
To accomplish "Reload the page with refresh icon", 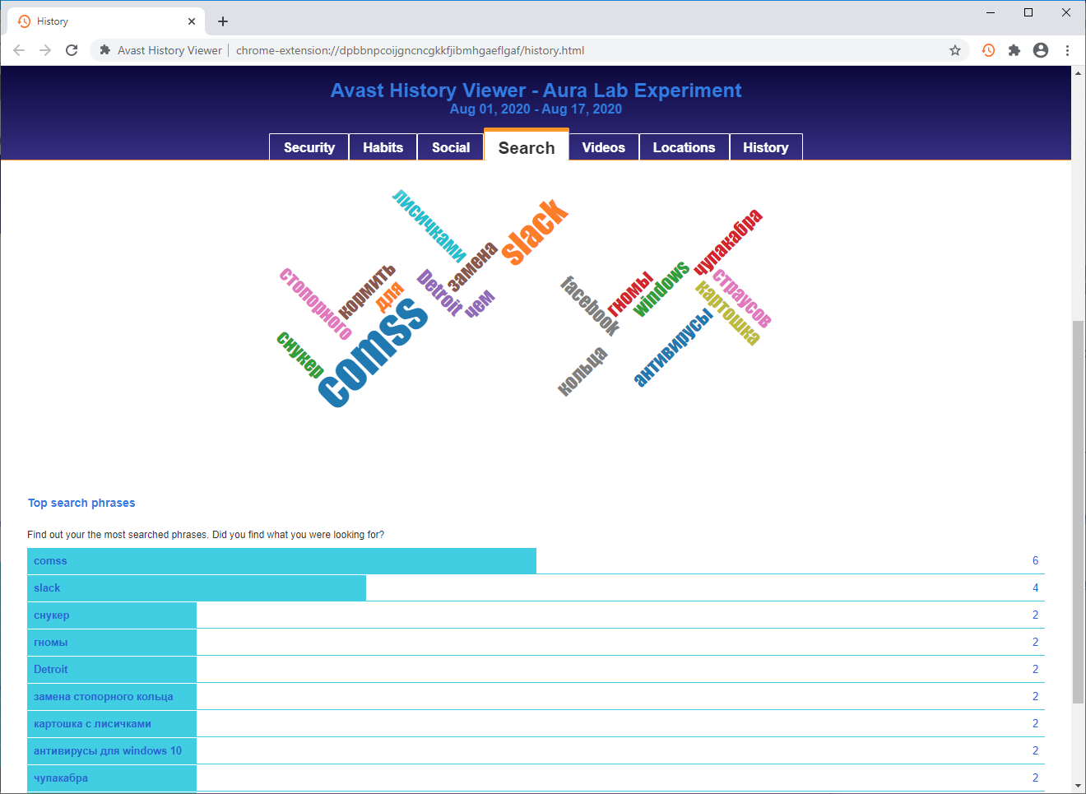I will point(72,50).
